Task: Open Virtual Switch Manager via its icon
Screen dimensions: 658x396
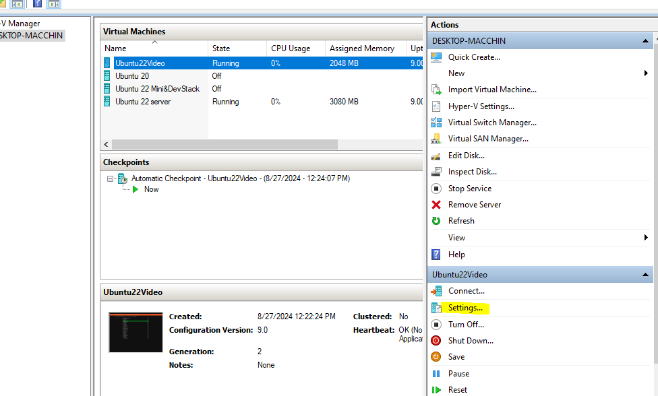Action: [436, 123]
